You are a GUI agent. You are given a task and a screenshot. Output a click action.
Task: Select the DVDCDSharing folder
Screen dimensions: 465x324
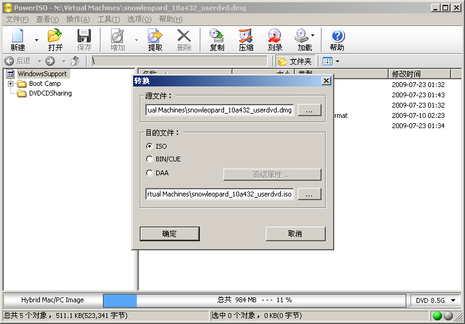point(50,93)
